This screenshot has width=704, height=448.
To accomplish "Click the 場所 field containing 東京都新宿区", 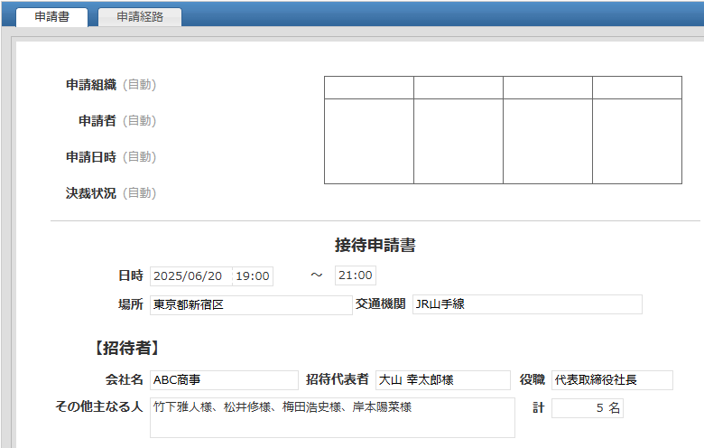I will coord(251,304).
